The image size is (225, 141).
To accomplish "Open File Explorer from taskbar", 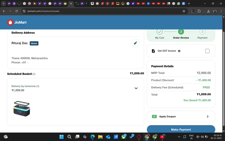I will pyautogui.click(x=100, y=137).
